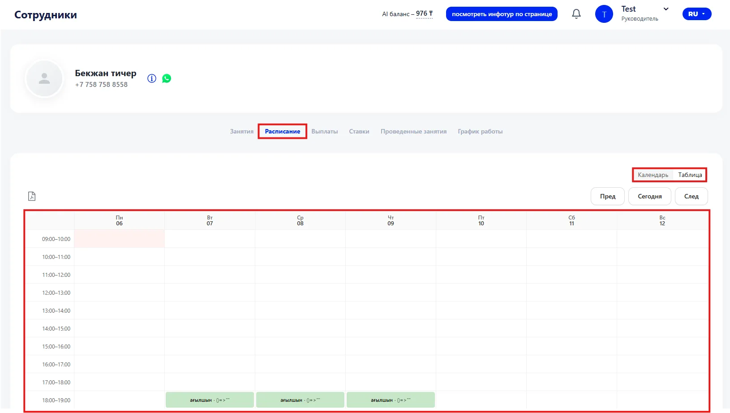730x413 pixels.
Task: Click the 10:00–11:00 time row label
Action: tap(56, 257)
